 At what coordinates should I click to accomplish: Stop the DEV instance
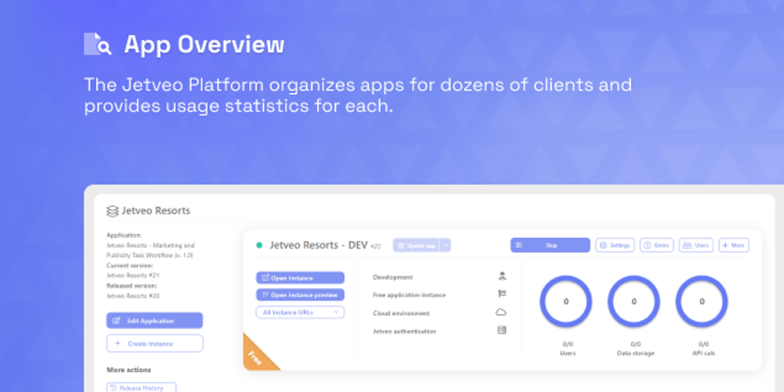(x=550, y=246)
